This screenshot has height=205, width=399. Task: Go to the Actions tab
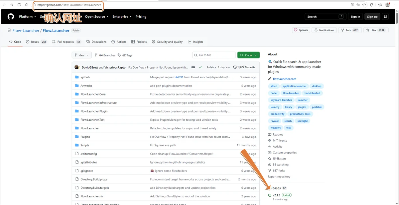click(x=119, y=42)
